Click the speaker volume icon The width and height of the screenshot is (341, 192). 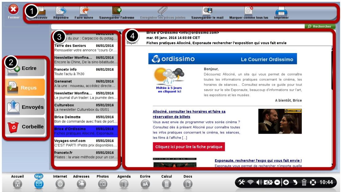tap(259, 182)
